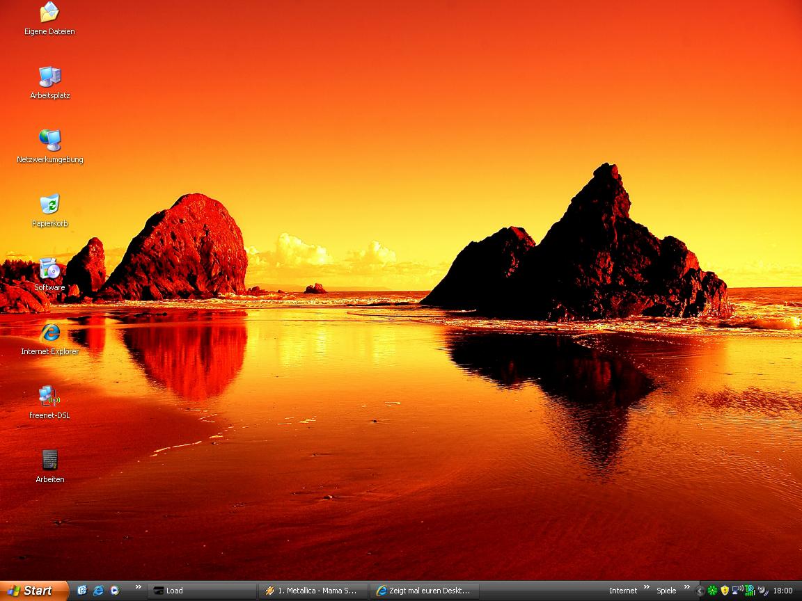Viewport: 802px width, 601px height.
Task: Select the Internet Explorer desktop icon
Action: pos(49,338)
